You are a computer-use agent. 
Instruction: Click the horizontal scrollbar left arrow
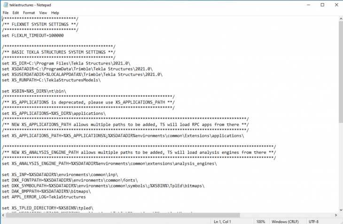(3, 215)
